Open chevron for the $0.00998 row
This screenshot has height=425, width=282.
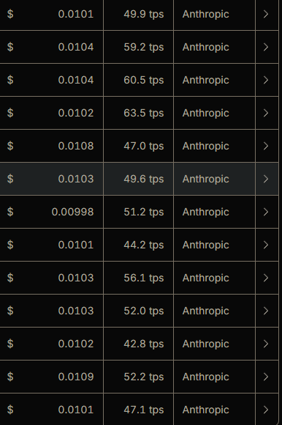(x=266, y=212)
